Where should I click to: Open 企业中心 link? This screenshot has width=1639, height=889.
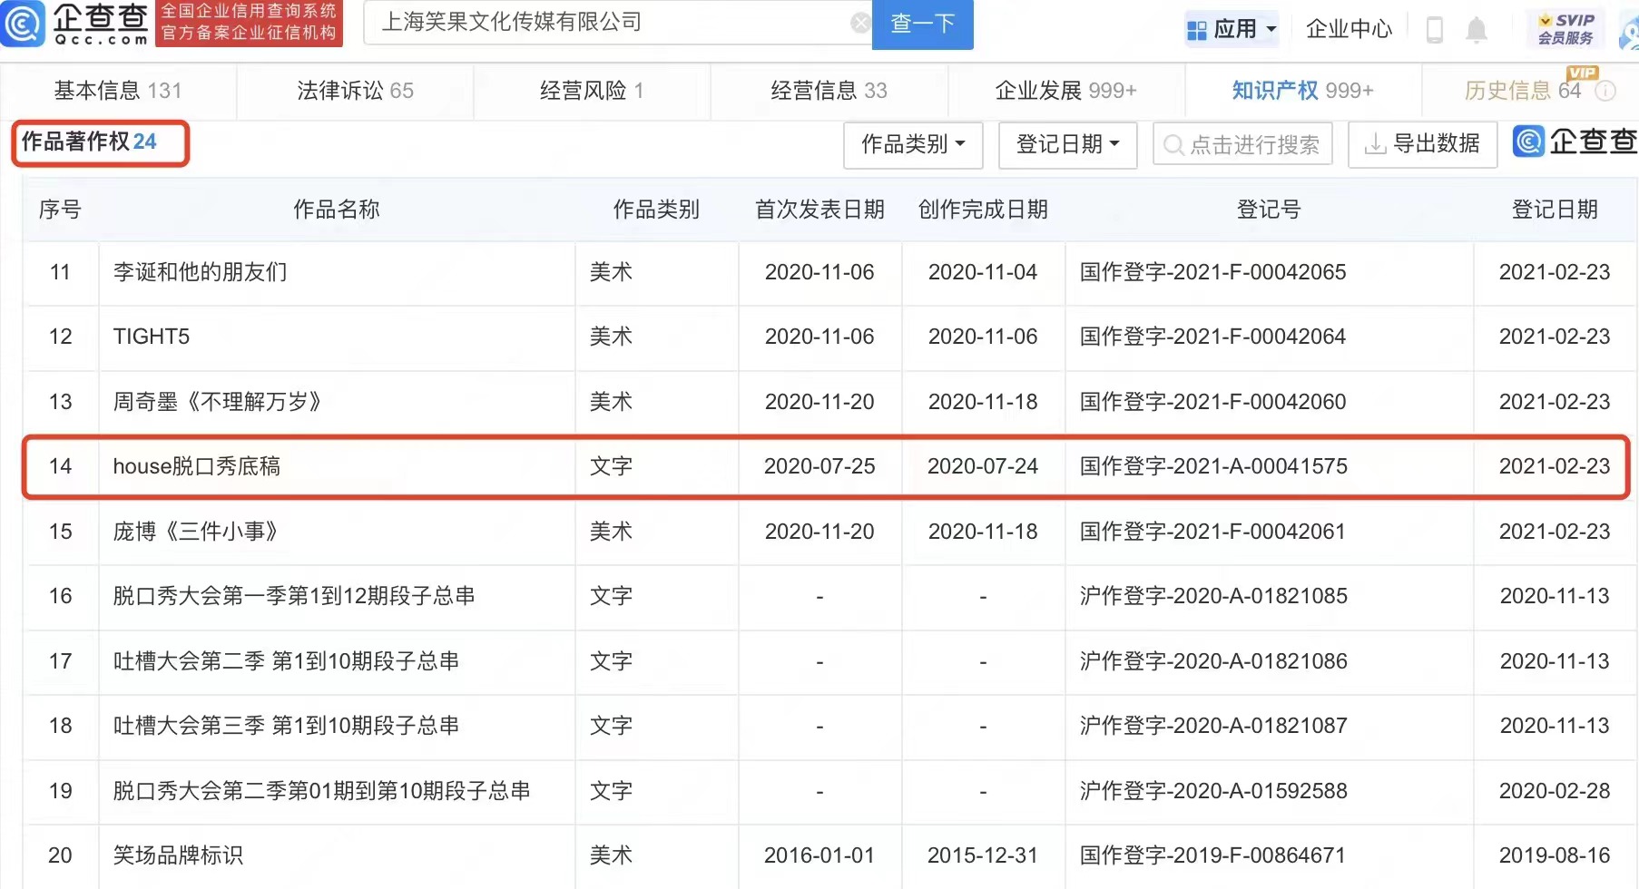tap(1349, 29)
